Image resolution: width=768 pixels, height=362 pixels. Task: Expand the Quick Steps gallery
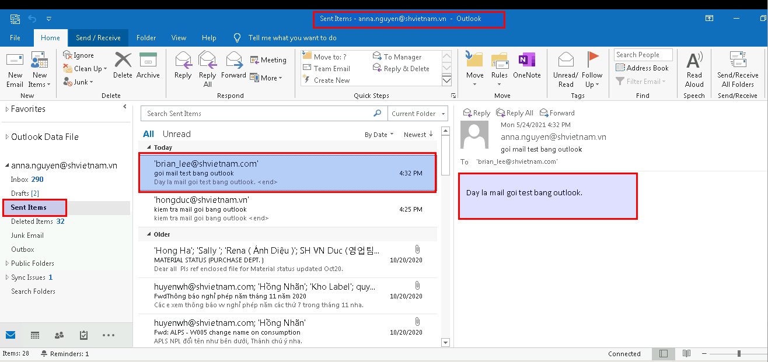(x=447, y=80)
